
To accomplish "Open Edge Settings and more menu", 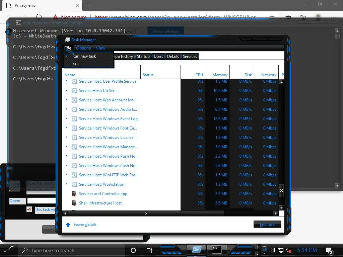I will [x=333, y=17].
